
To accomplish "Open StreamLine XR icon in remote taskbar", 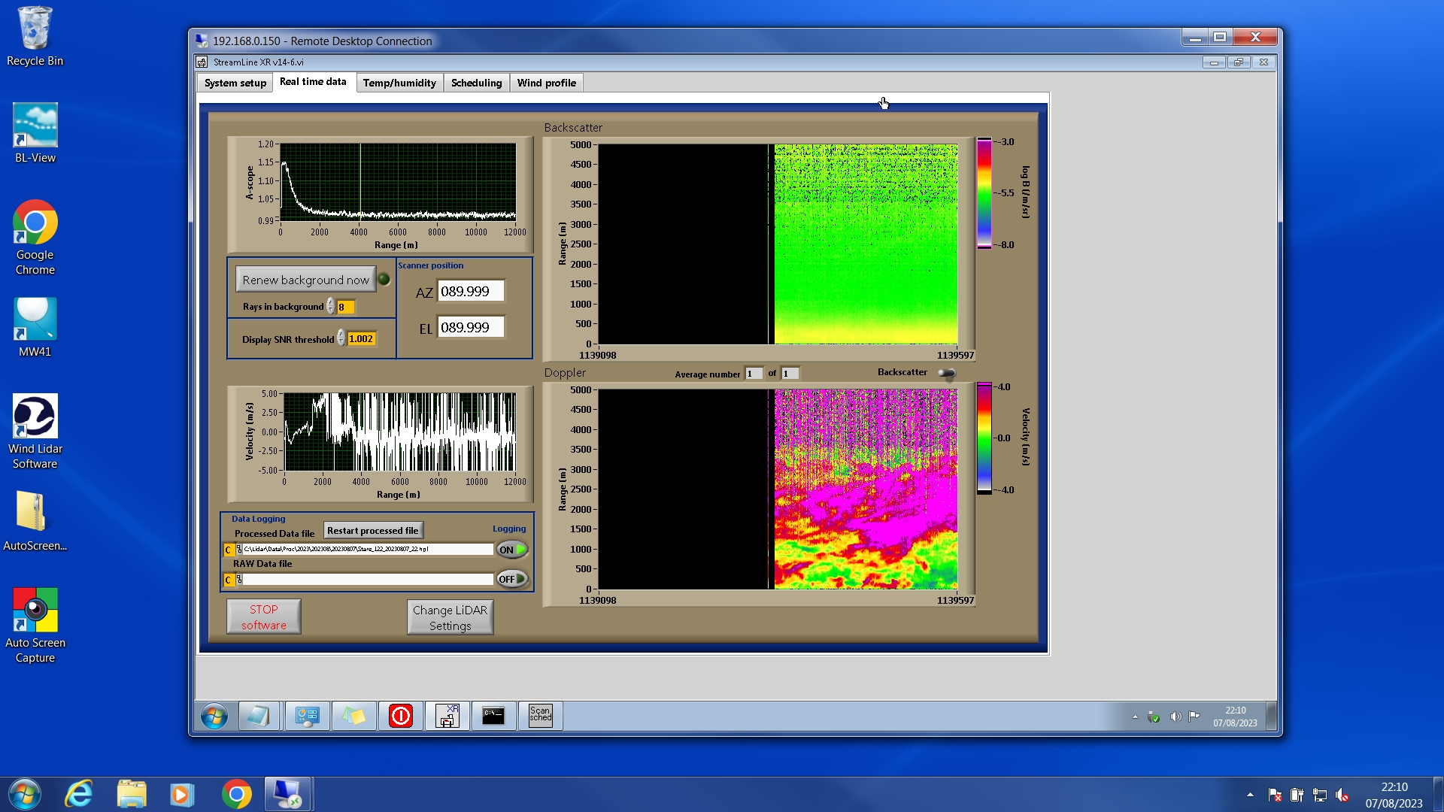I will [x=447, y=715].
